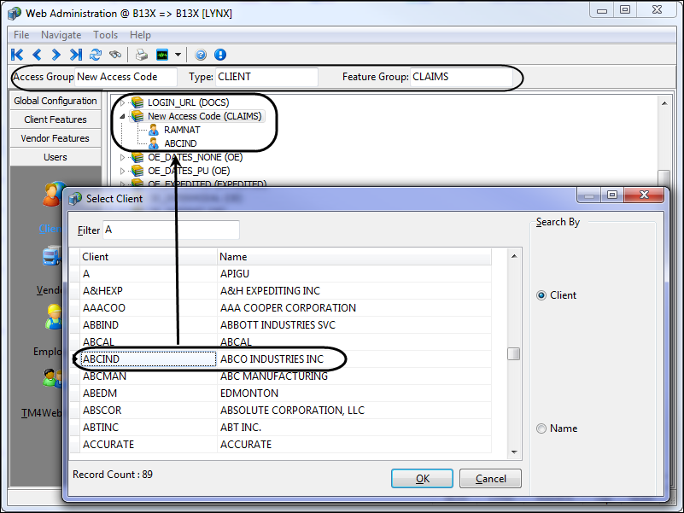
Task: Click the Vendor truck sidebar icon
Action: click(x=52, y=255)
